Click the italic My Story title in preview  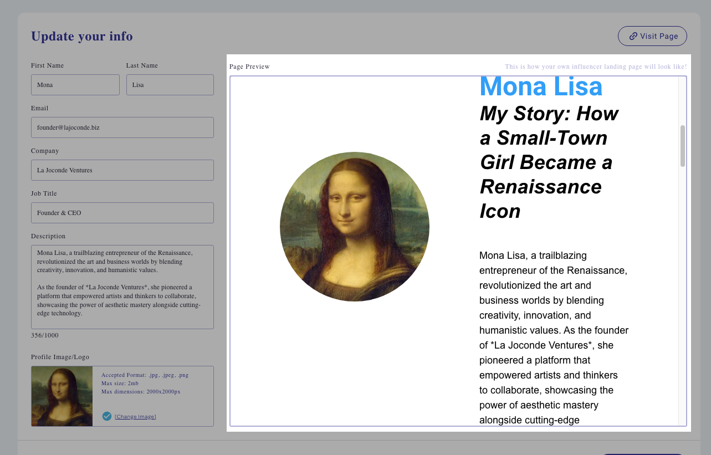pos(549,162)
